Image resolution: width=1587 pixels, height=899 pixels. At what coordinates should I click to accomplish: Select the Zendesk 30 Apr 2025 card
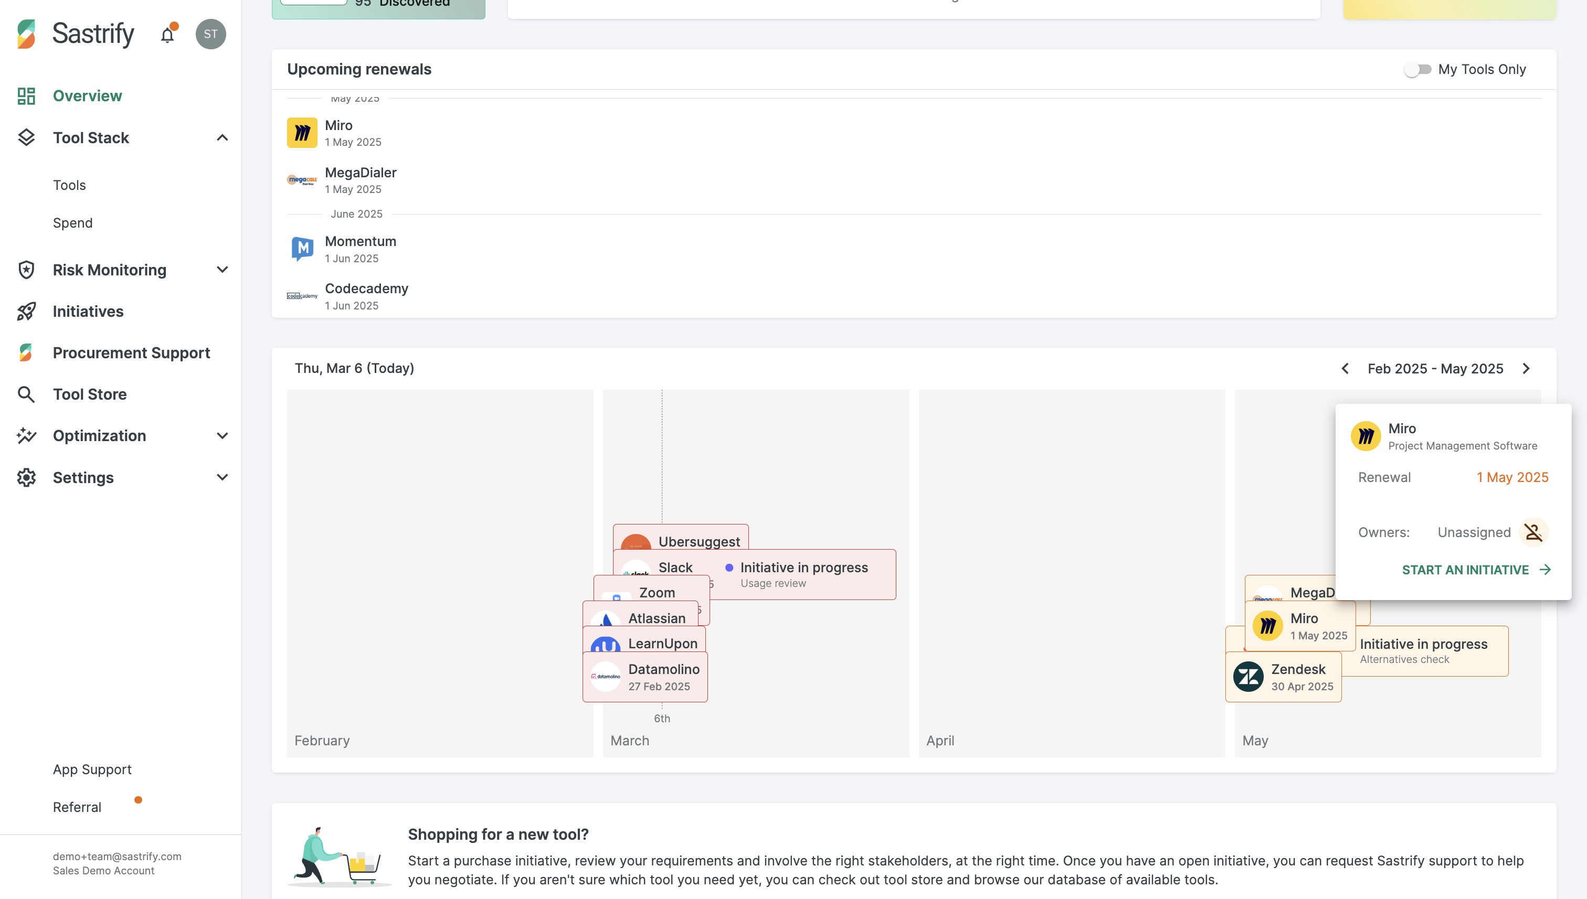coord(1284,677)
